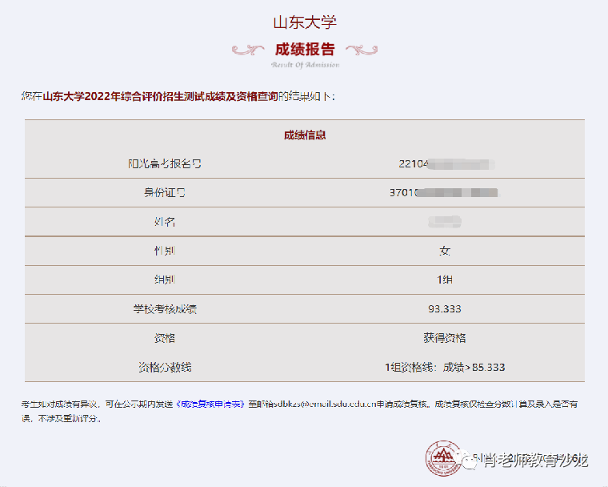Click the 女 gender value
608x487 pixels.
445,251
